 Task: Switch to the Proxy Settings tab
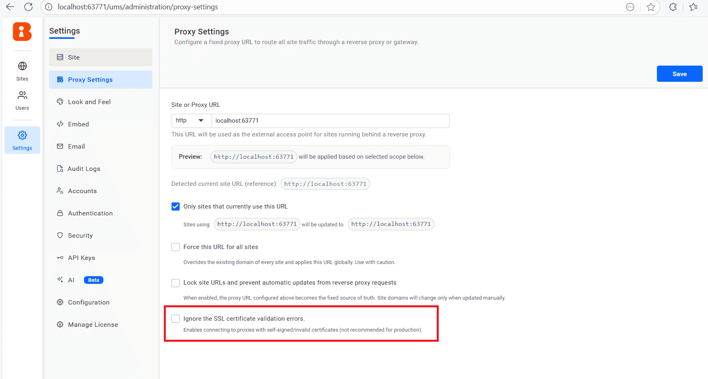coord(90,79)
